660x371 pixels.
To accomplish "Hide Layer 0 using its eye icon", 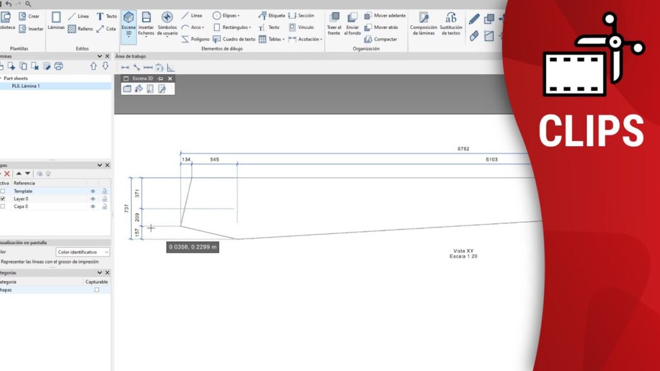I will tap(93, 199).
